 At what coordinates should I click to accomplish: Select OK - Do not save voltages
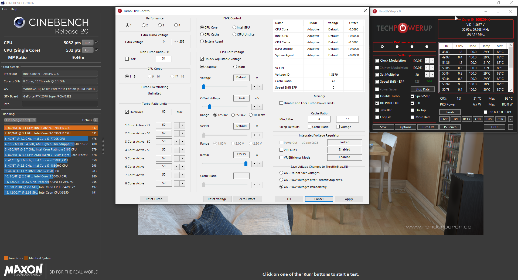pyautogui.click(x=281, y=173)
